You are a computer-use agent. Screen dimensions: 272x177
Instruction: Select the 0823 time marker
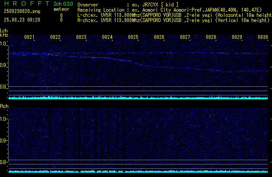point(81,37)
